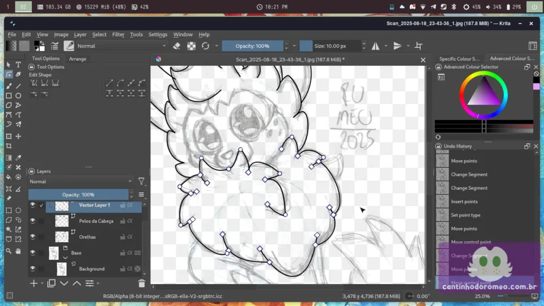Switch to the Arrange tab
This screenshot has height=306, width=544.
78,58
